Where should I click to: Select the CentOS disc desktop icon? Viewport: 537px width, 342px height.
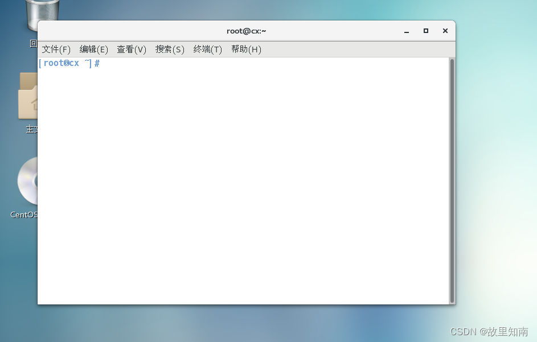[27, 181]
